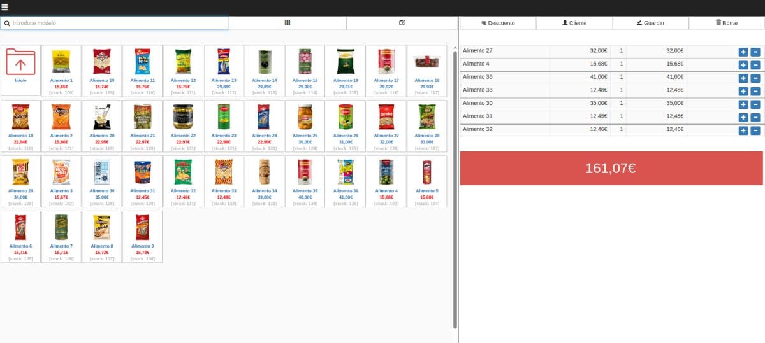
Task: Clear the order with Borrar
Action: 727,23
